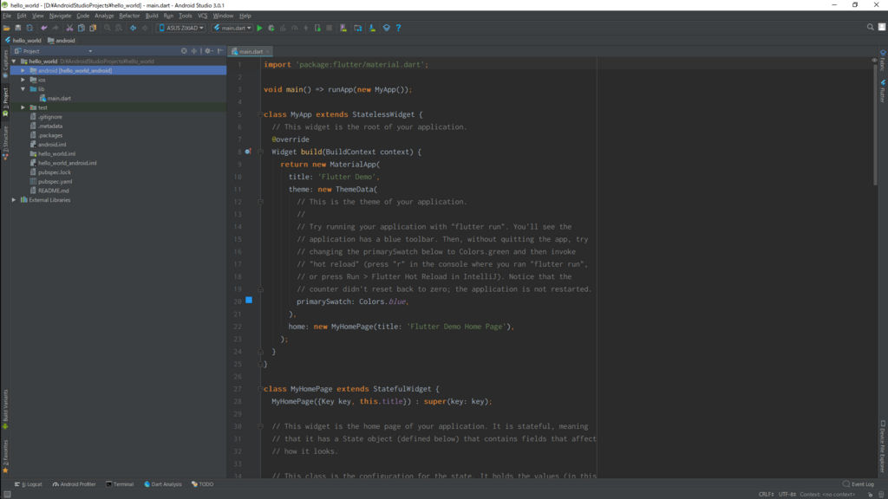Click hello_world breadcrumb in navigation bar
888x499 pixels.
click(x=23, y=41)
